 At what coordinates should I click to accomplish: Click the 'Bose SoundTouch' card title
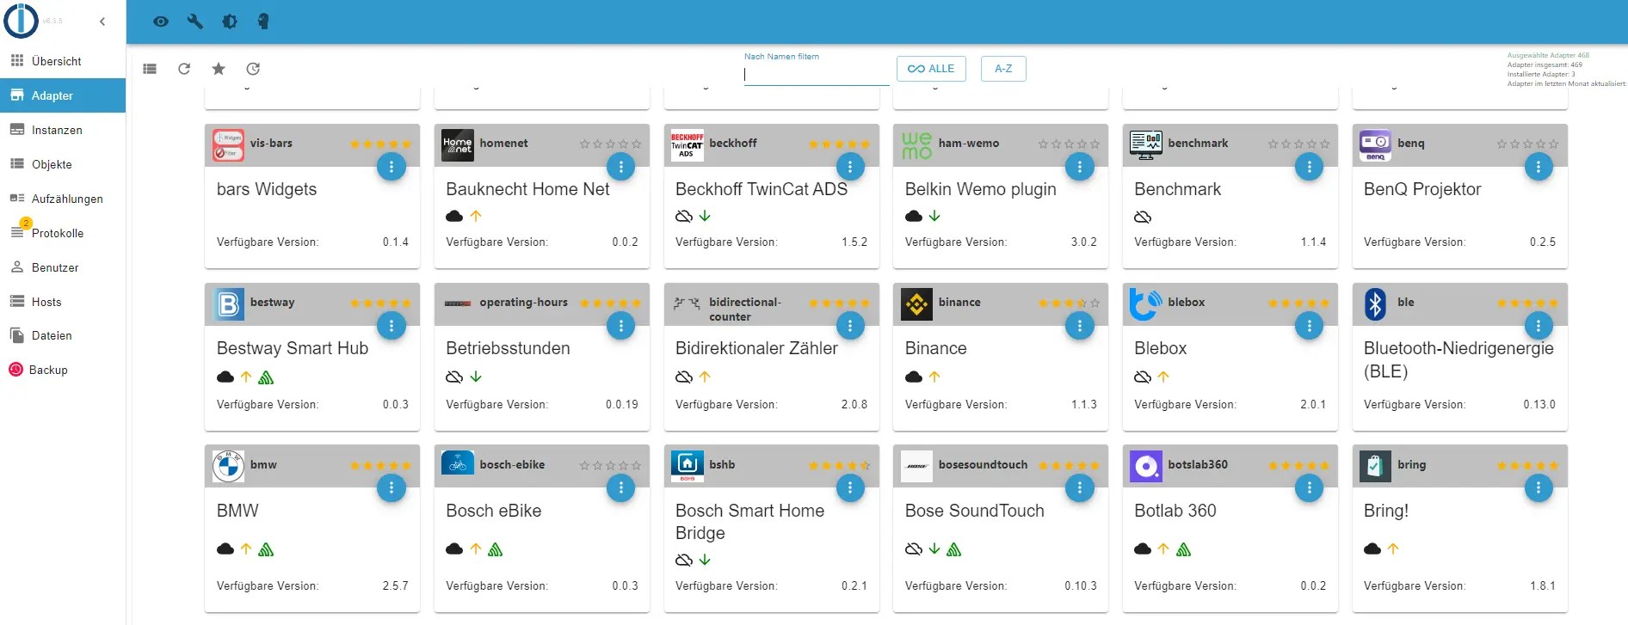(974, 511)
